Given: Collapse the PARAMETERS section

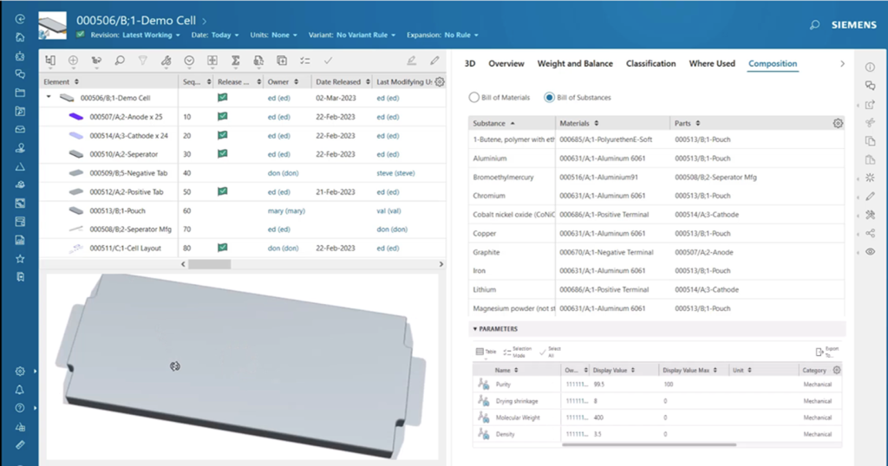Looking at the screenshot, I should point(474,329).
